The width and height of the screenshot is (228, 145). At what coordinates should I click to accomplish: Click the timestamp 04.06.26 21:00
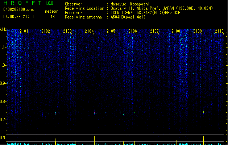(x=18, y=17)
